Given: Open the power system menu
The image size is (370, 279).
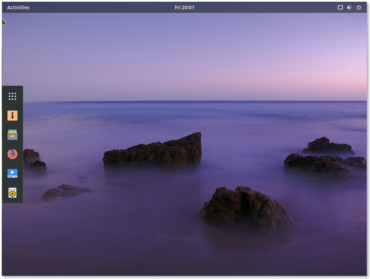Looking at the screenshot, I should (x=359, y=7).
